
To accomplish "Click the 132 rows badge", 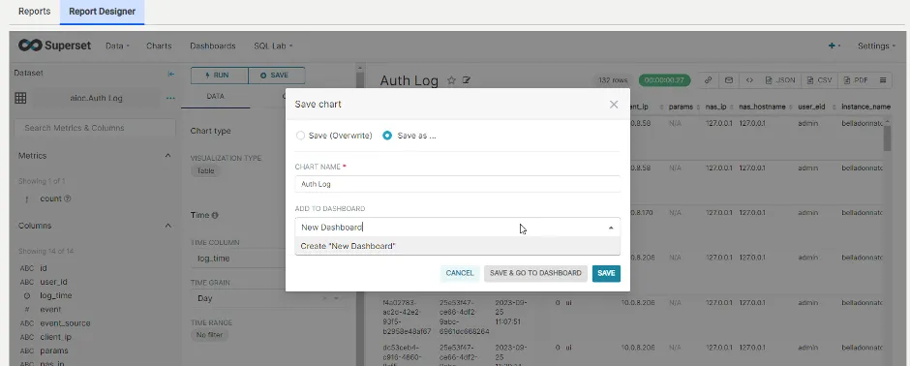I will point(613,80).
